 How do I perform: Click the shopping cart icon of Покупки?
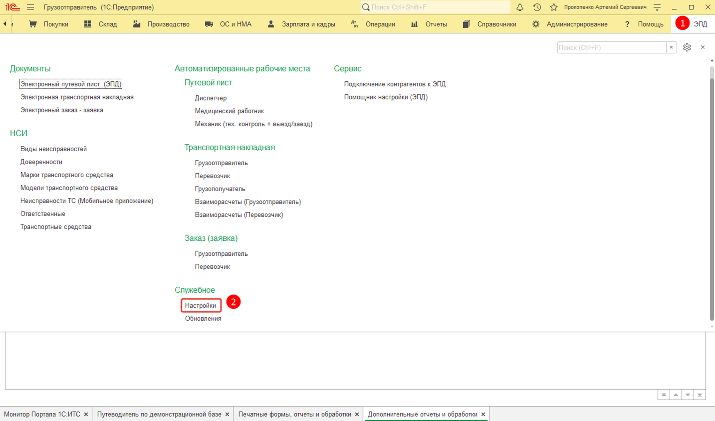[x=33, y=24]
